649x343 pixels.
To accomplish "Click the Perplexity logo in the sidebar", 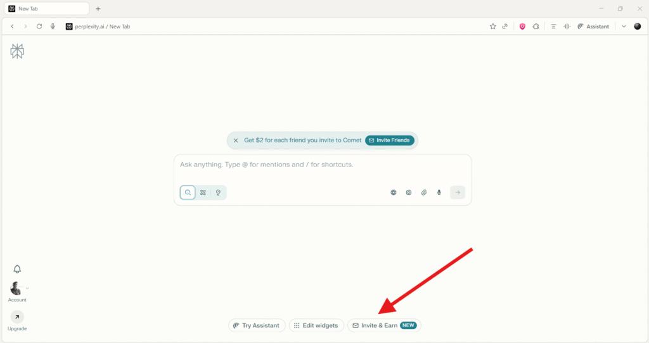I will (17, 51).
